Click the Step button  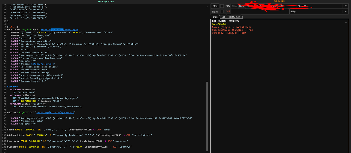coord(234,6)
